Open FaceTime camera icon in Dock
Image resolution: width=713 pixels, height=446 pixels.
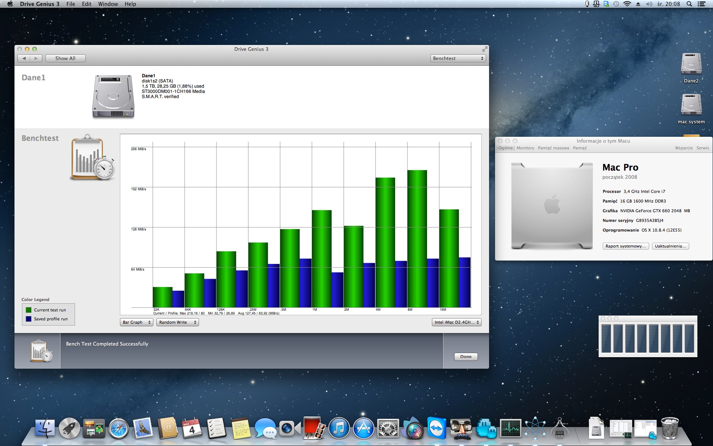pos(290,428)
